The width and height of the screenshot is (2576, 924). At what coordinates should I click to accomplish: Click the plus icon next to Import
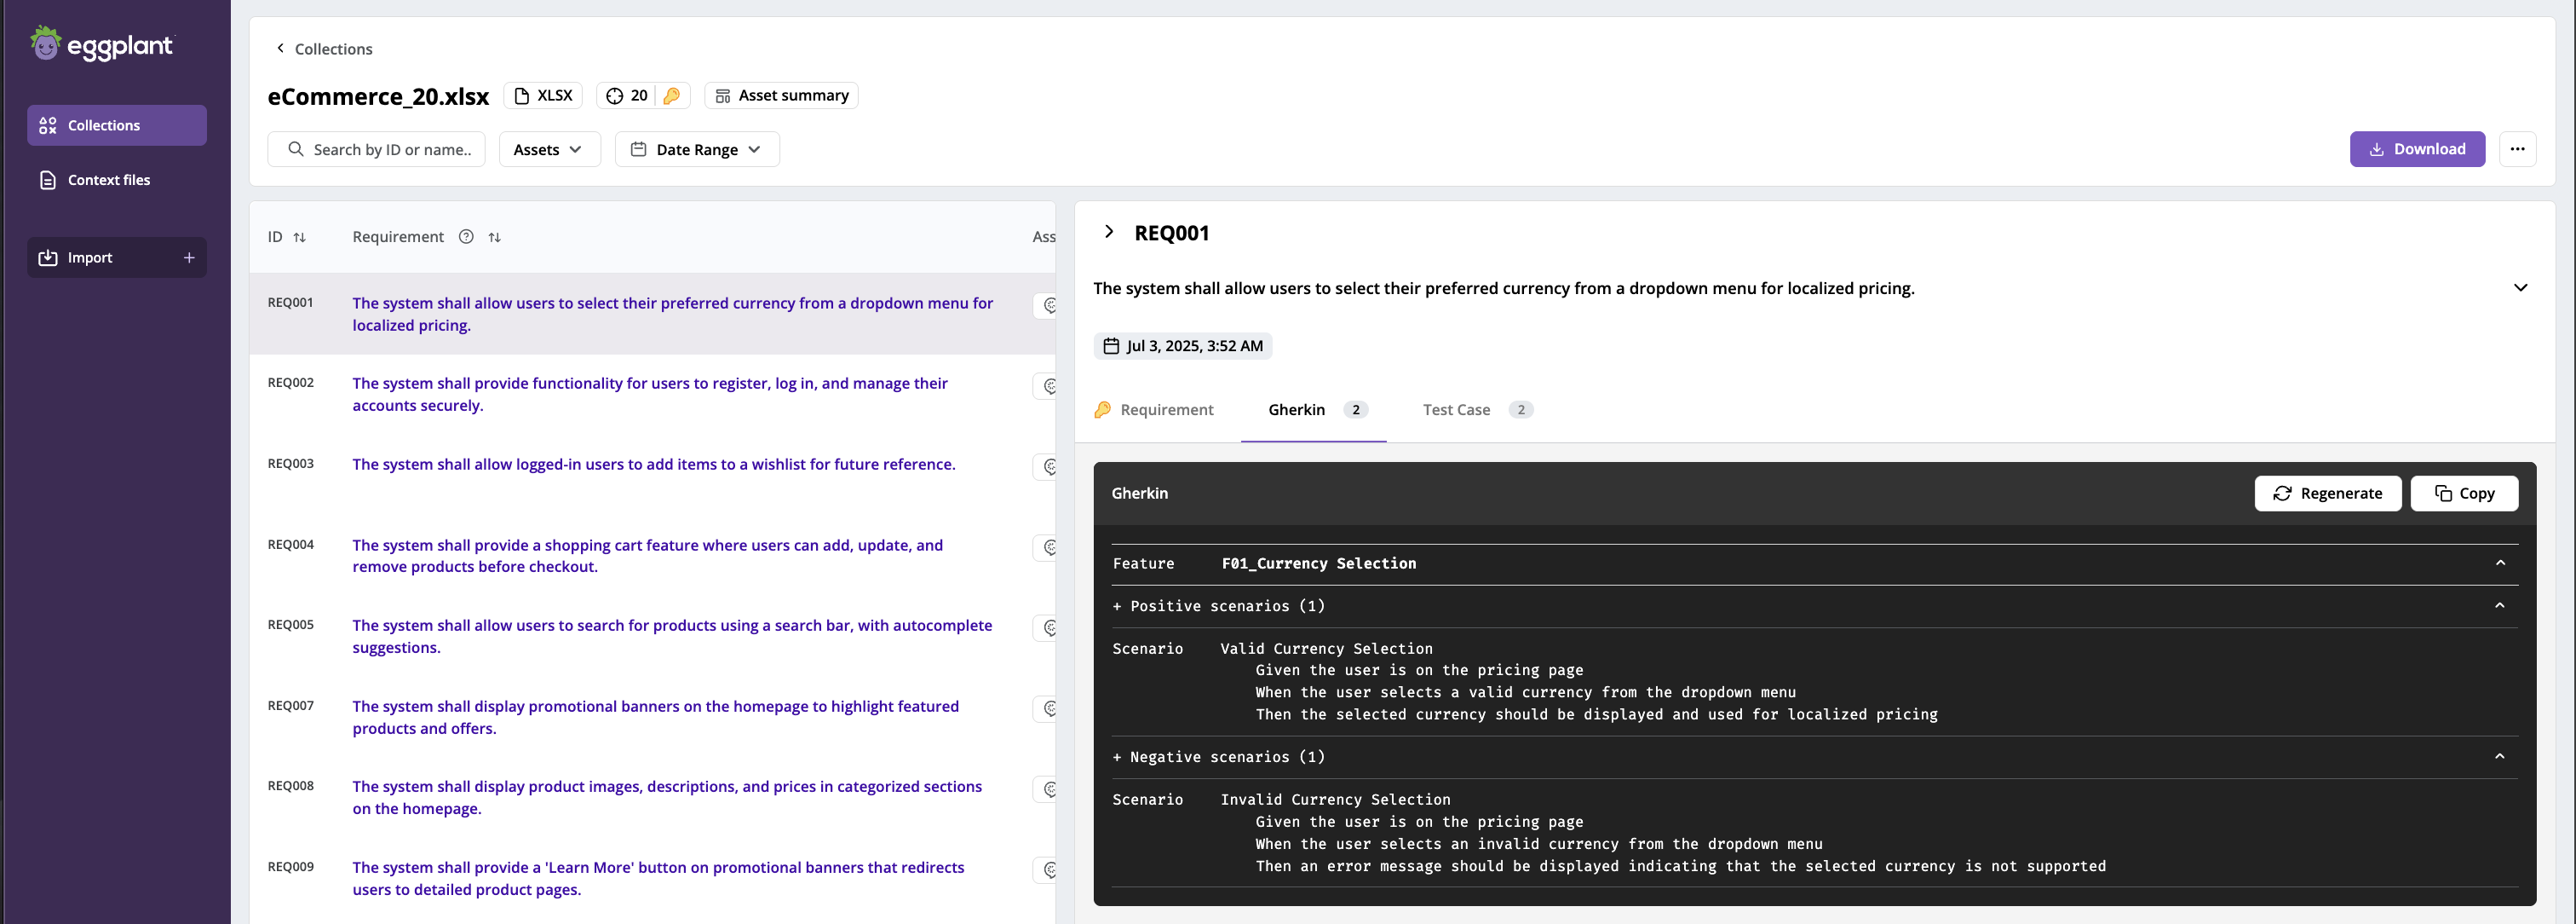pos(189,257)
